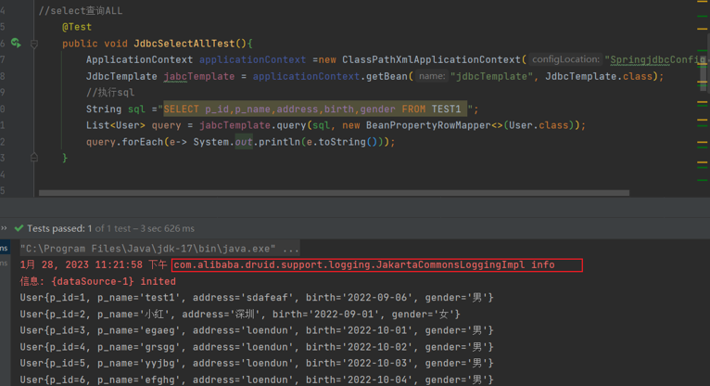Click the "SpringjdbcConfig" string literal
Screen dimensions: 710x386
(x=655, y=59)
